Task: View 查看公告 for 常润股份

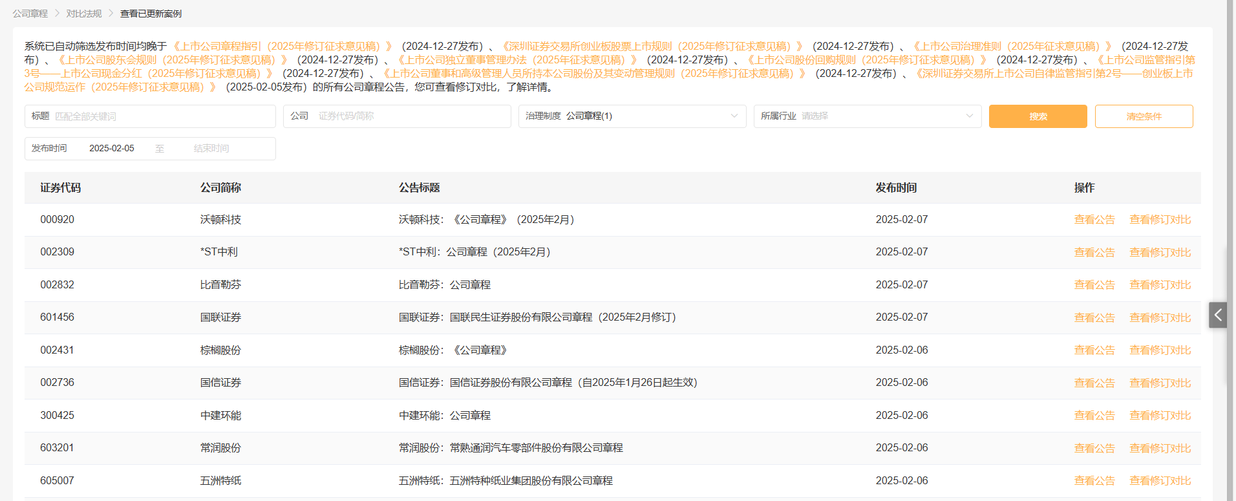Action: 1094,449
